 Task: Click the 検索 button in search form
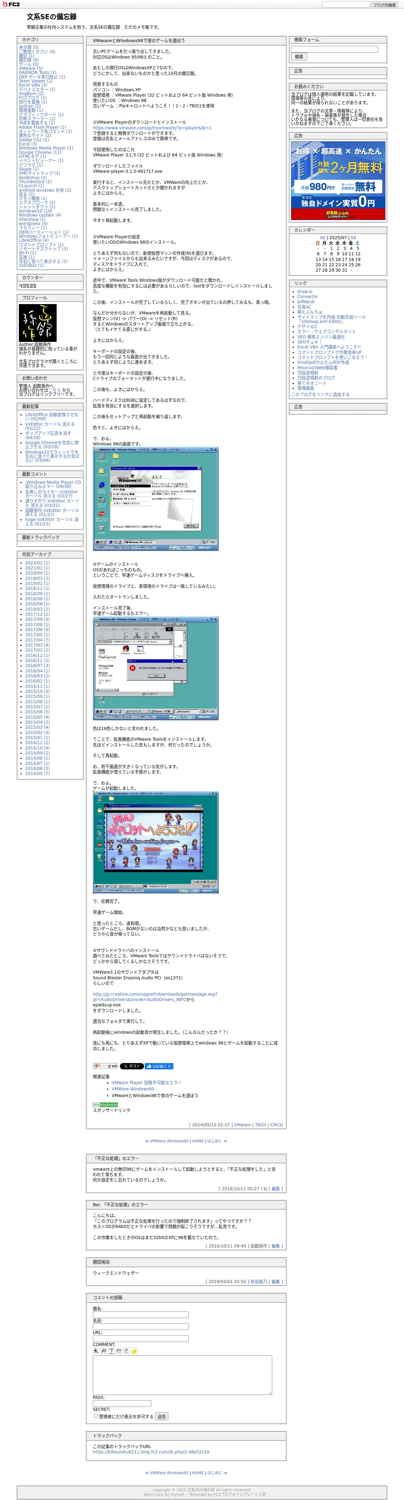299,57
